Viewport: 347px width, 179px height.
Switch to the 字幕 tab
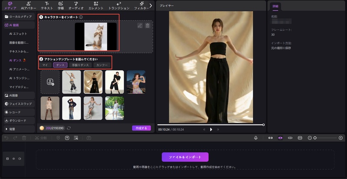(x=61, y=6)
